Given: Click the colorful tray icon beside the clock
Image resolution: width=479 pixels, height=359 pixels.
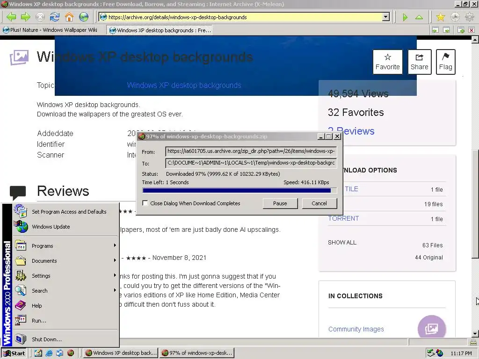Looking at the screenshot, I should click(439, 353).
